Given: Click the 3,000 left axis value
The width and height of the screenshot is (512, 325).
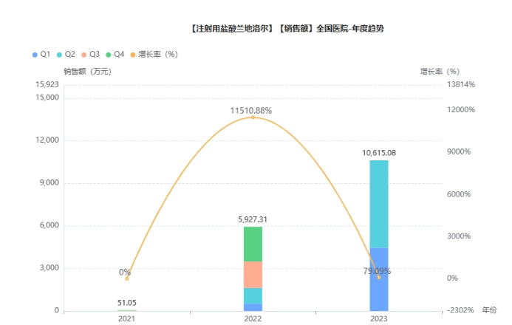Looking at the screenshot, I should click(x=50, y=268).
